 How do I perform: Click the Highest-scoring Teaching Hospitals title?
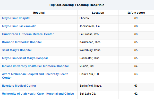(x=77, y=5)
